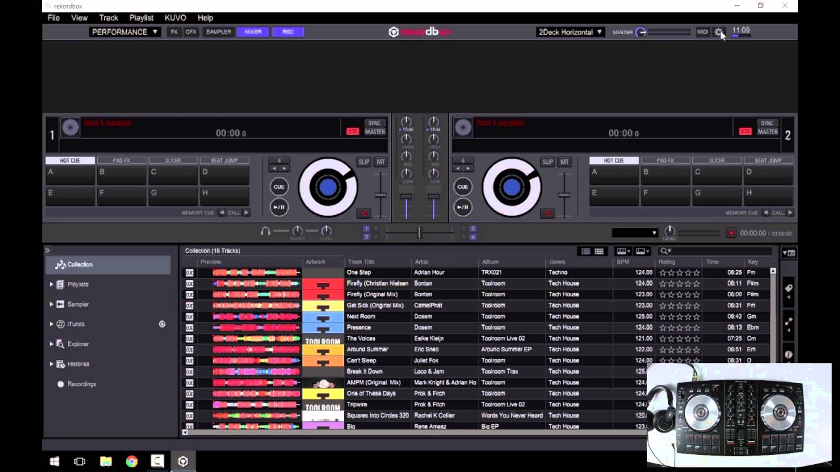Screen dimensions: 840x472
Task: Expand the iTunes tree item
Action: pyautogui.click(x=52, y=324)
